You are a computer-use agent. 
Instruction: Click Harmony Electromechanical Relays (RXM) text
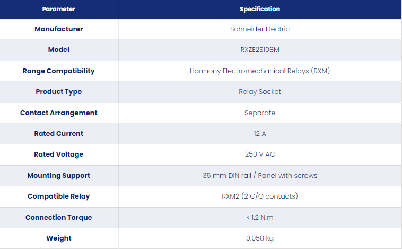point(260,71)
